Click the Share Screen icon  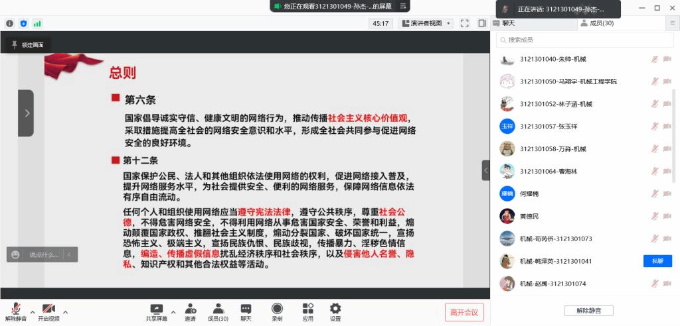point(157,309)
